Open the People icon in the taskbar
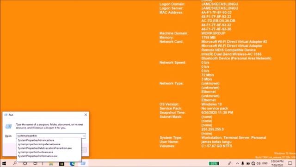The image size is (296, 167). [x=229, y=163]
